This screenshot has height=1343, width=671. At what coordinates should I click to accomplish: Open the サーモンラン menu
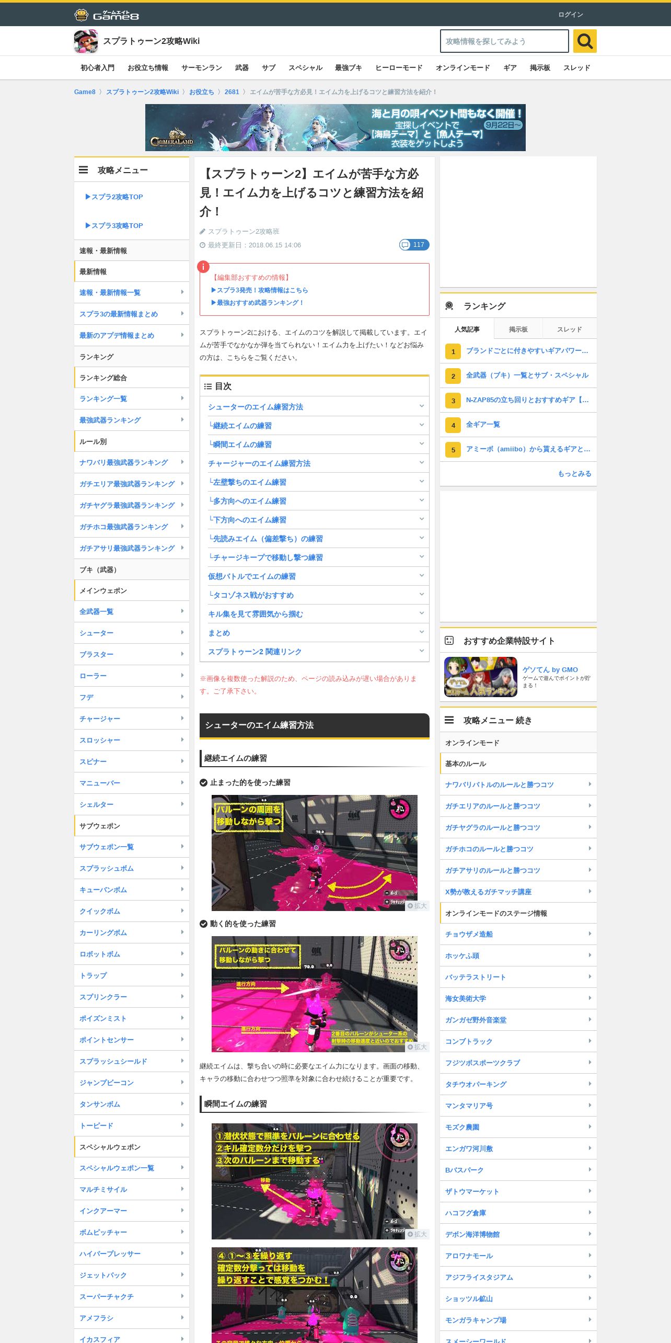click(x=202, y=68)
